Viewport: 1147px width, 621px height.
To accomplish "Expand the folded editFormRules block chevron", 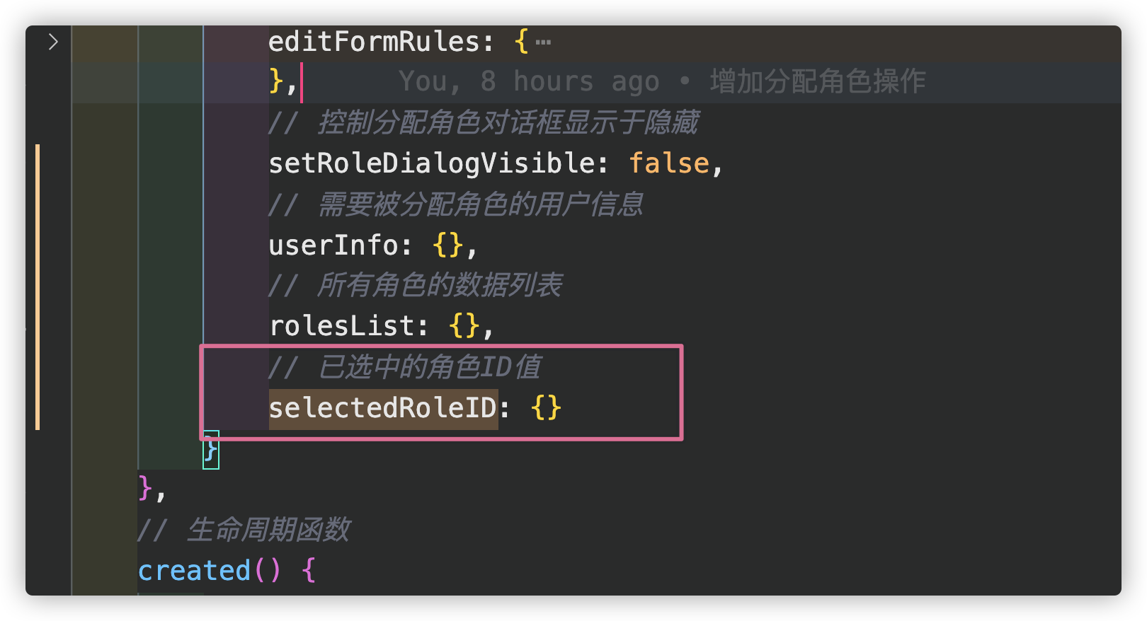I will [x=53, y=42].
